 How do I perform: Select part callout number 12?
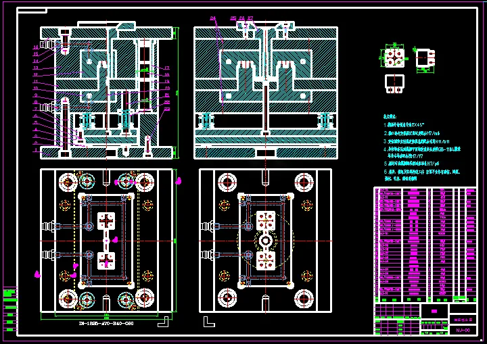(x=36, y=74)
